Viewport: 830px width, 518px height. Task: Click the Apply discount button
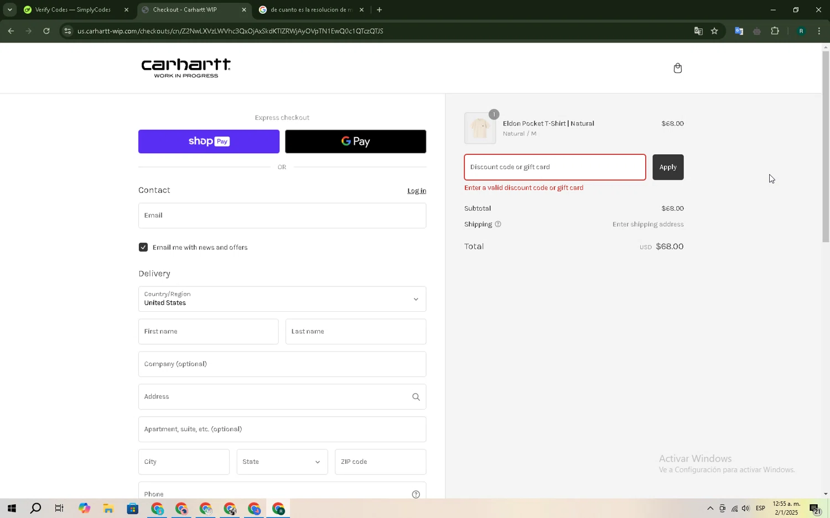[x=668, y=167]
